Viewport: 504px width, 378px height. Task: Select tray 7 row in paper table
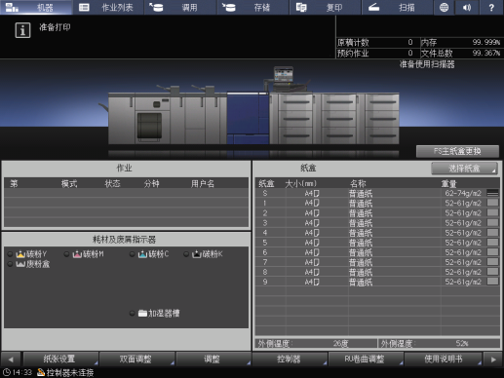pyautogui.click(x=377, y=262)
